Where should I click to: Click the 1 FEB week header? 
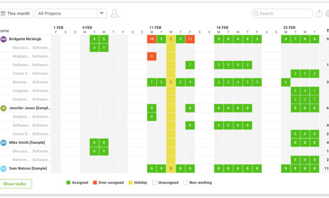(58, 28)
